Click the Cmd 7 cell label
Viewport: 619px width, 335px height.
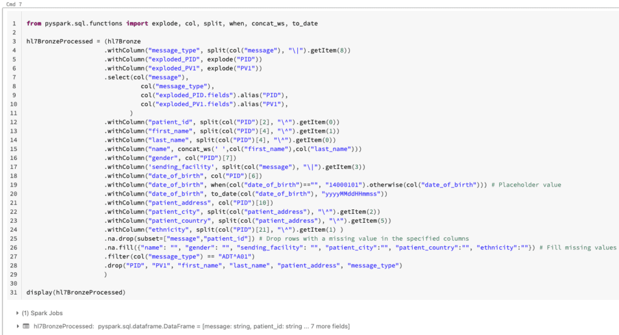pos(11,4)
